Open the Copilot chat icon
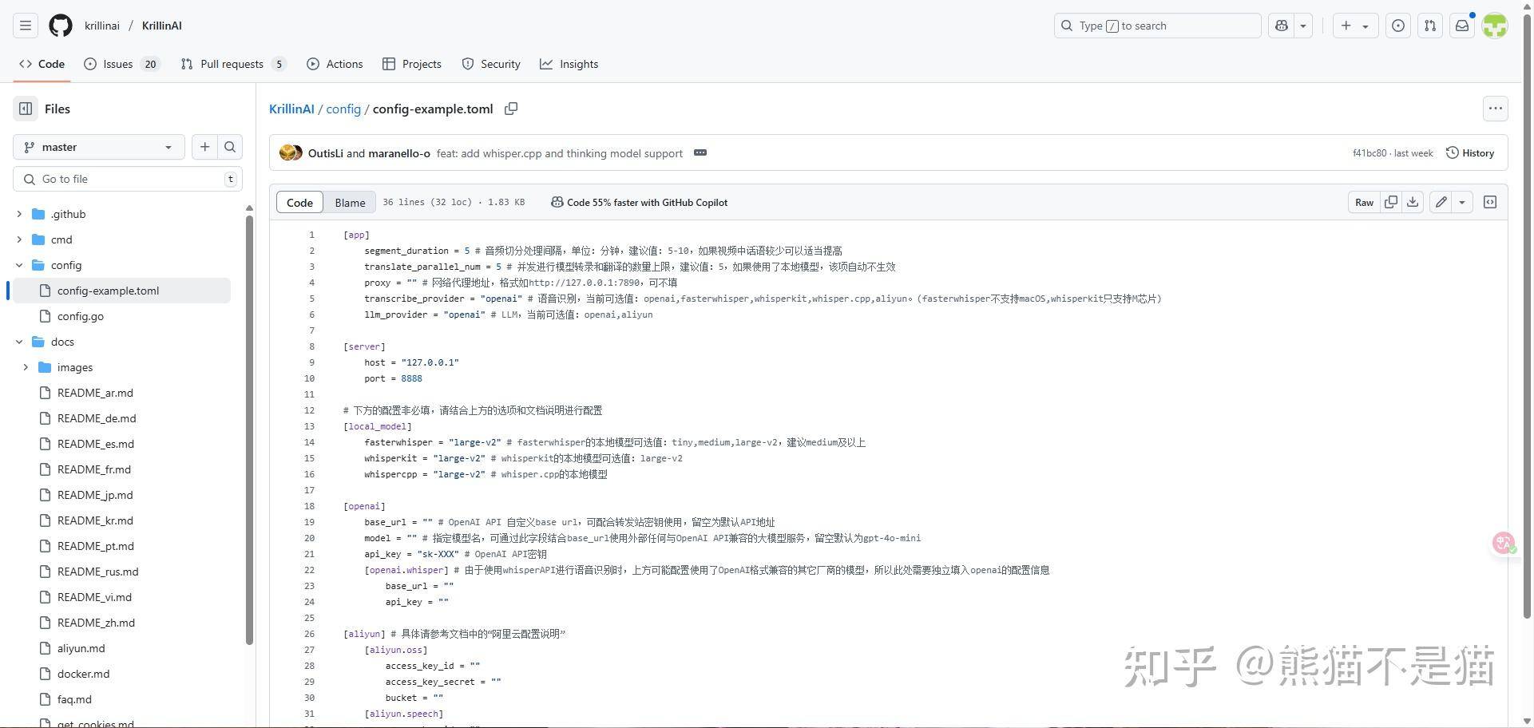 (x=1281, y=26)
